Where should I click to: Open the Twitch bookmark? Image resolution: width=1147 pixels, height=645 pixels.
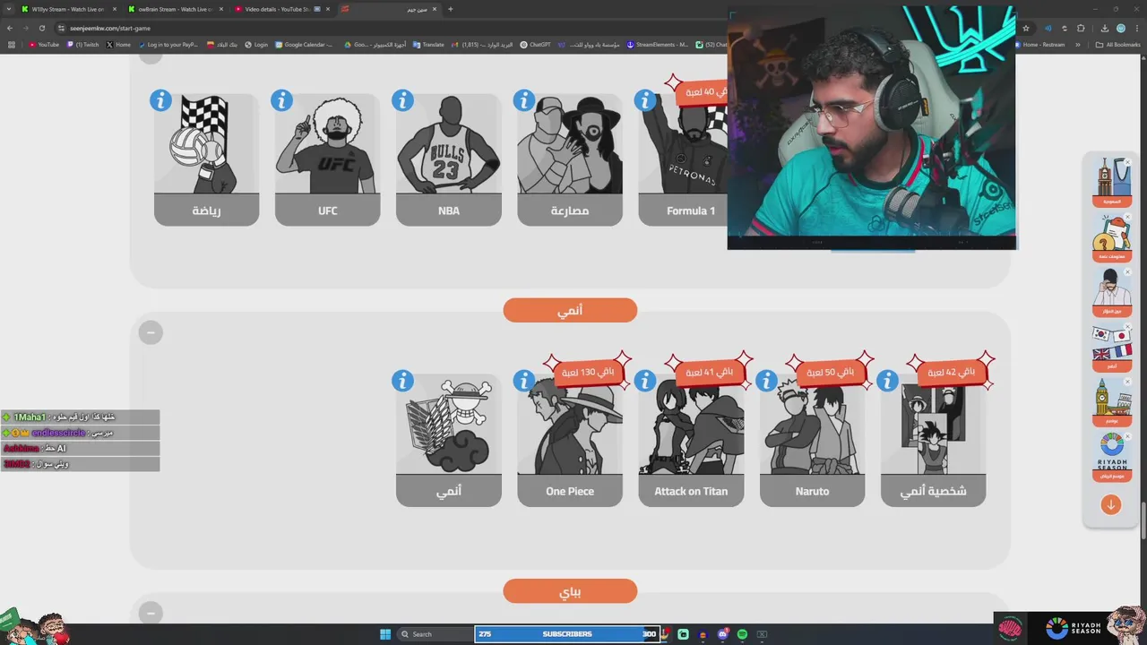coord(83,44)
